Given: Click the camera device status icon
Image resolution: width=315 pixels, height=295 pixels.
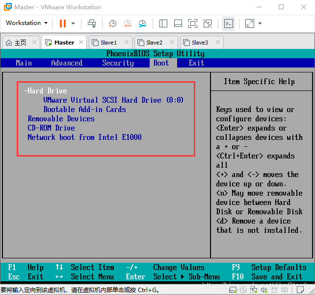Looking at the screenshot, I should tap(285, 290).
